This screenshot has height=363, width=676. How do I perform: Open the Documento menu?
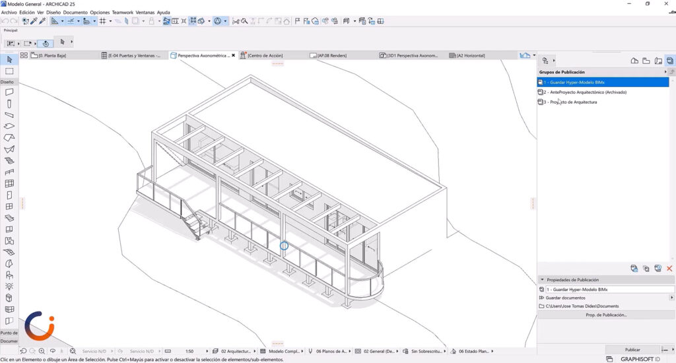75,12
